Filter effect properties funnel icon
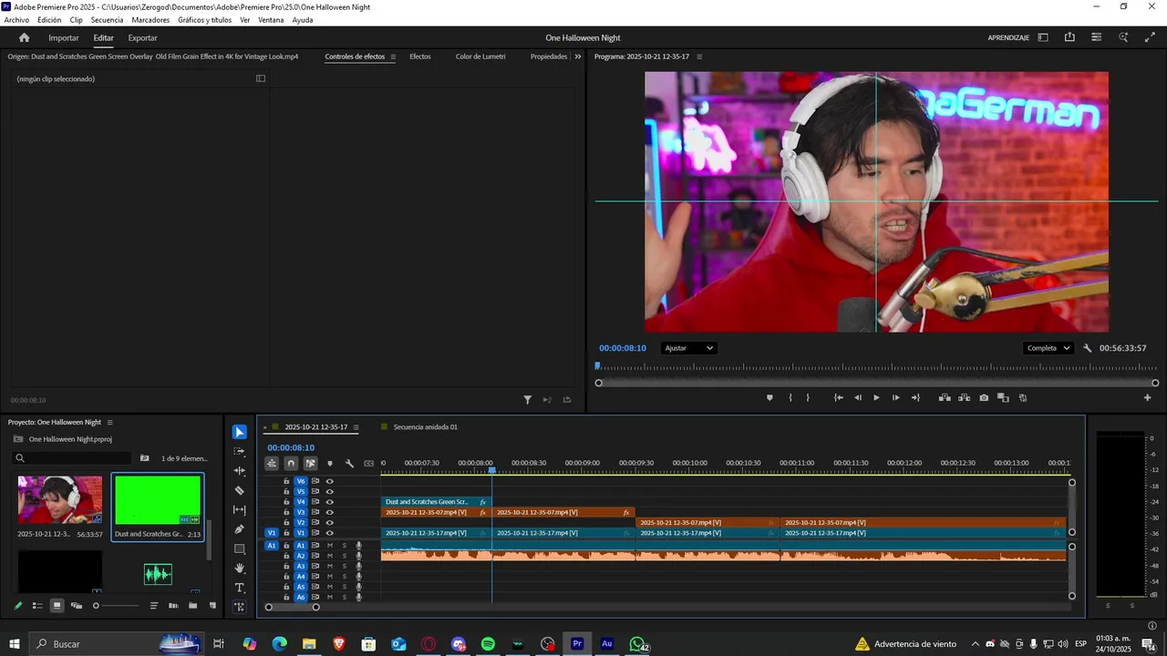1167x656 pixels. click(527, 399)
